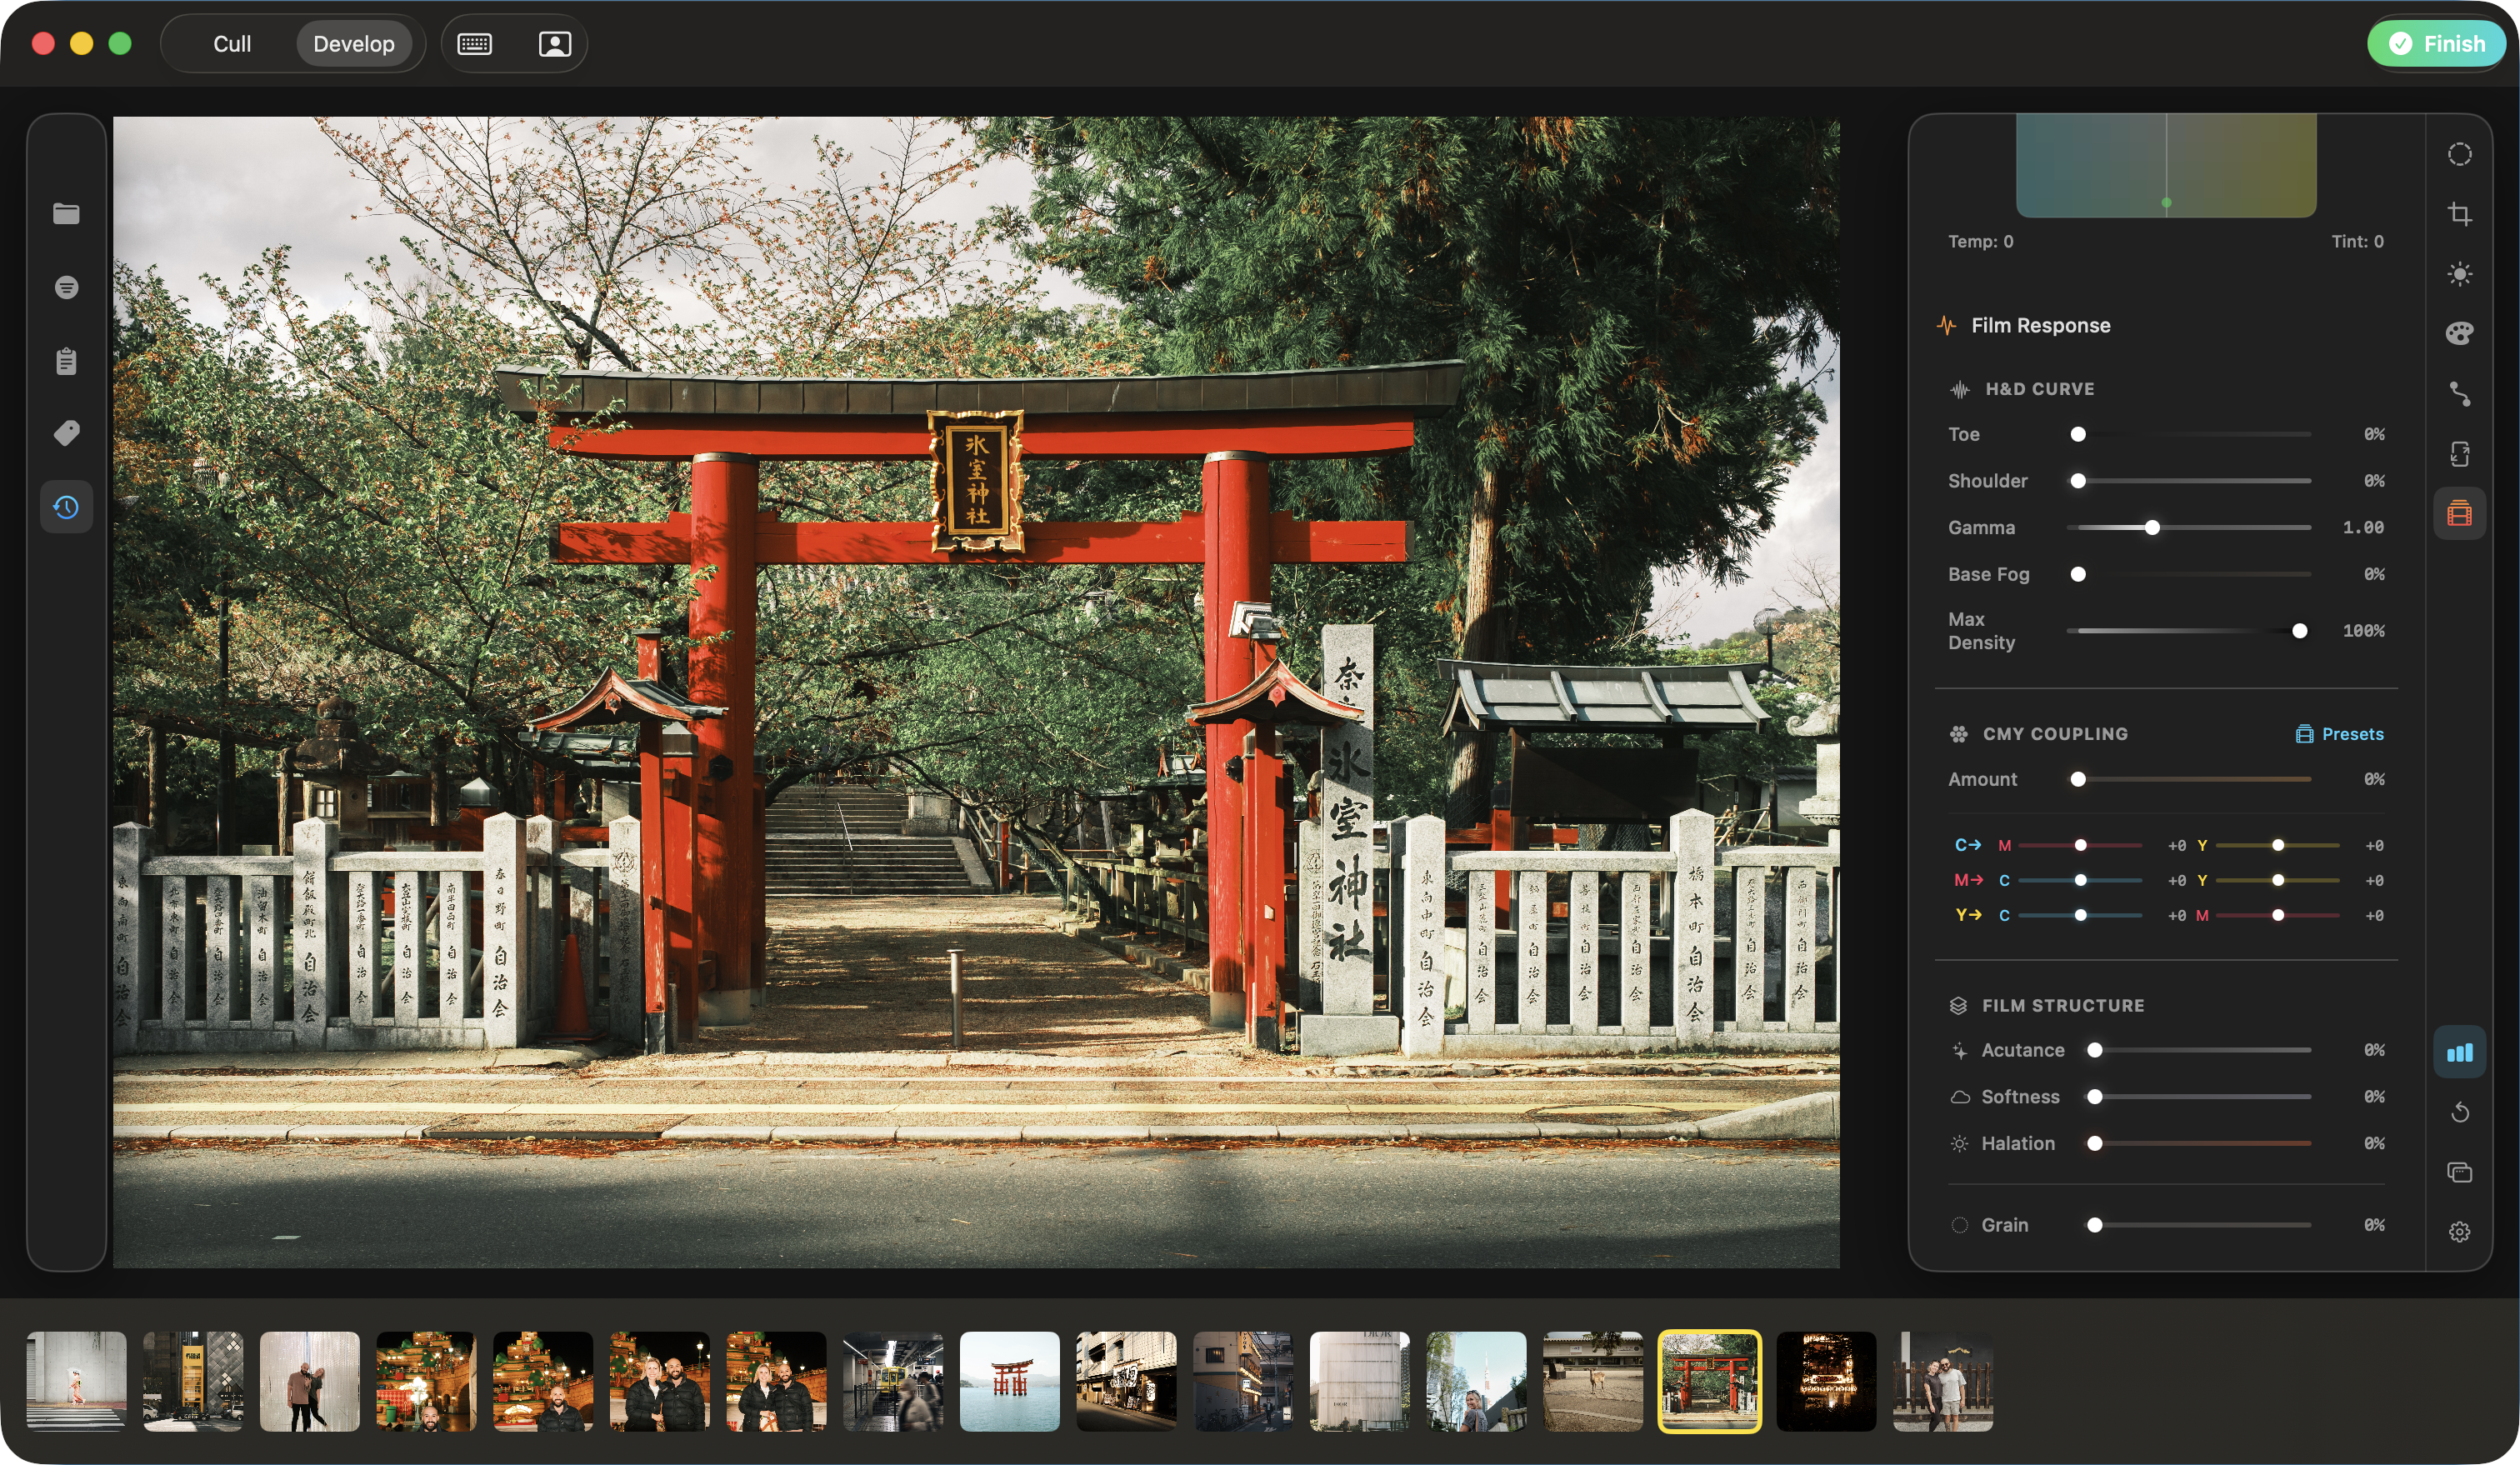Open the tags panel
This screenshot has width=2520, height=1465.
pos(66,433)
